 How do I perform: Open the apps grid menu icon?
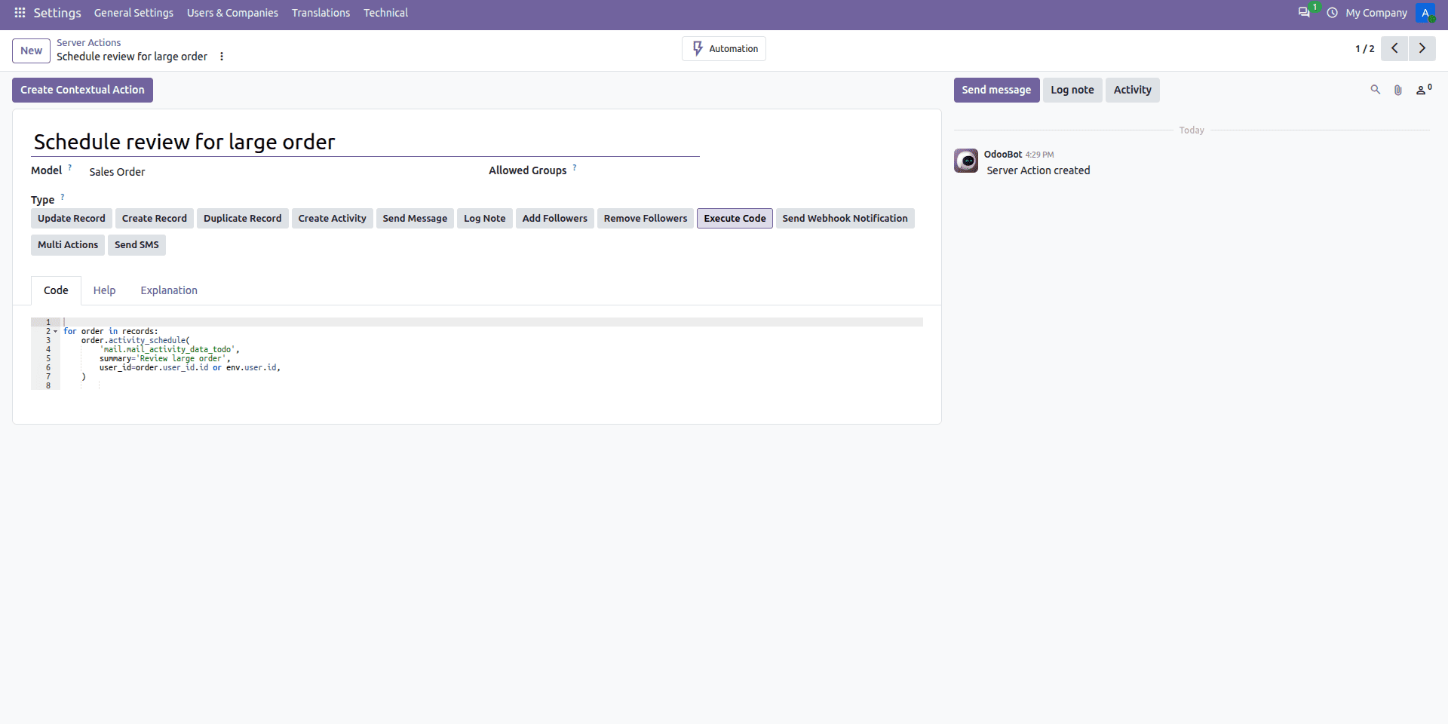point(20,13)
